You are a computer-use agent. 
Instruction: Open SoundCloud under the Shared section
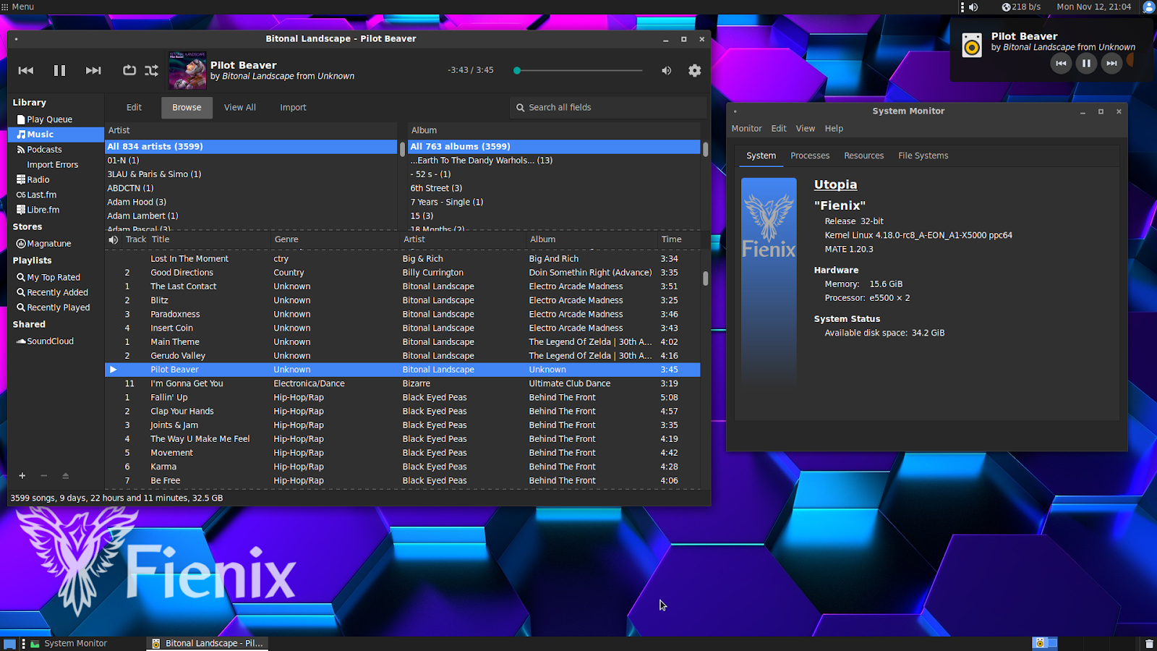[x=50, y=341]
